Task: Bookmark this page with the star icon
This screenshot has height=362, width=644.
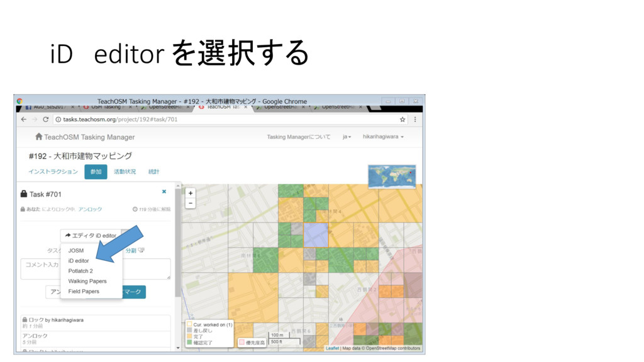Action: coord(402,119)
